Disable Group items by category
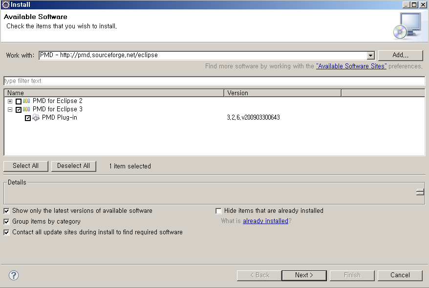The width and height of the screenshot is (429, 288). (7, 222)
